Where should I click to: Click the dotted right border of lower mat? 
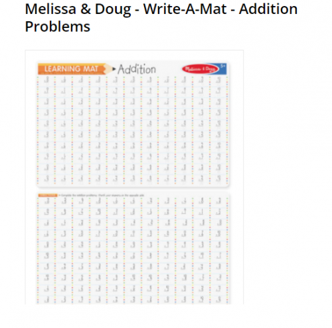click(227, 251)
